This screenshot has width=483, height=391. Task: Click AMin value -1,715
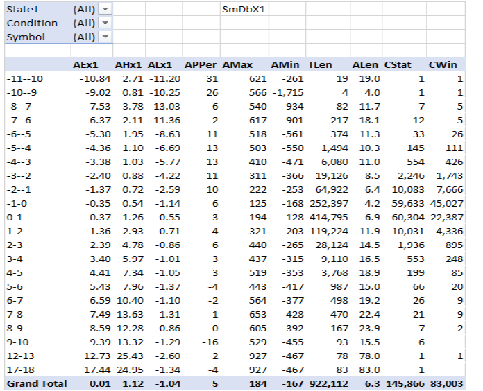288,93
